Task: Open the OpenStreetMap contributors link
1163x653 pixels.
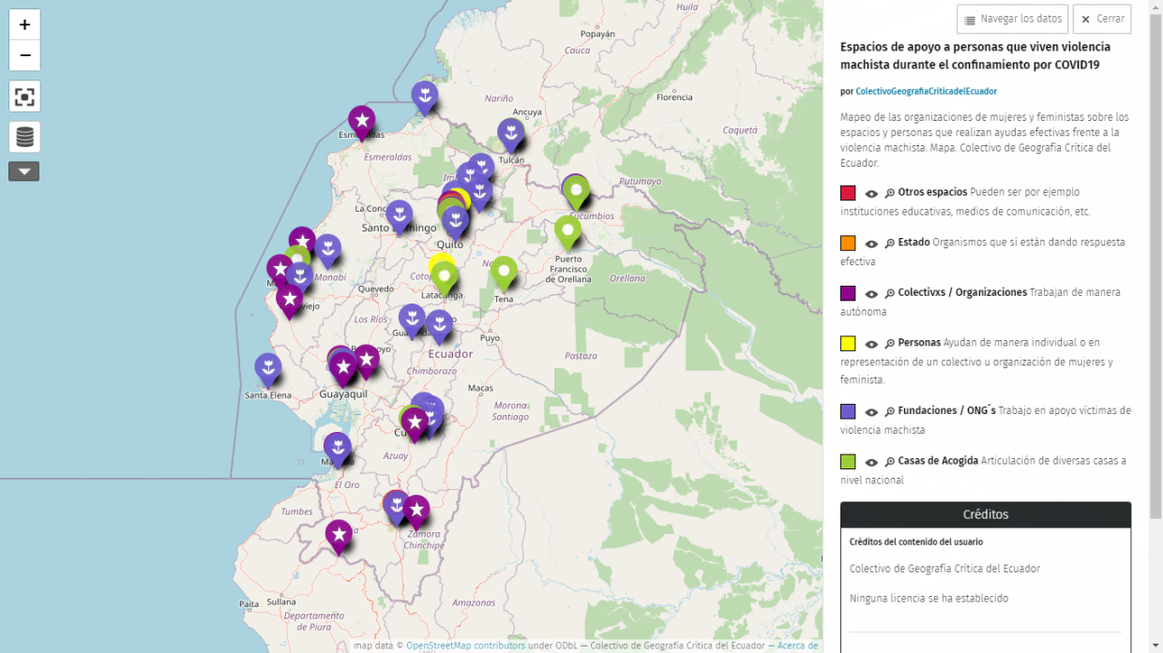Action: click(465, 646)
